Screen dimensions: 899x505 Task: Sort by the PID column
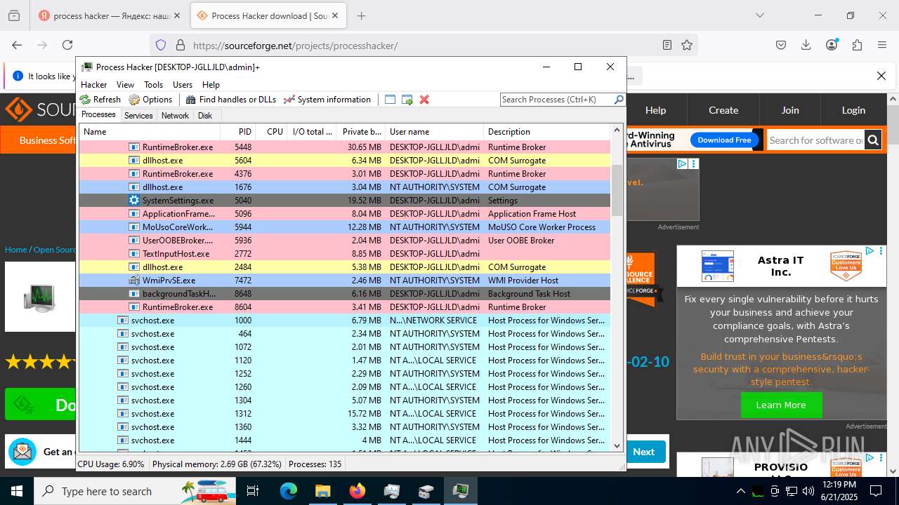coord(237,132)
